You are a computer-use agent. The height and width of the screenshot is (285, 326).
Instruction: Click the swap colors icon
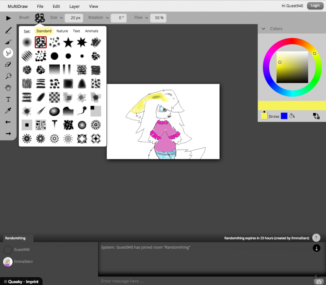(x=316, y=116)
